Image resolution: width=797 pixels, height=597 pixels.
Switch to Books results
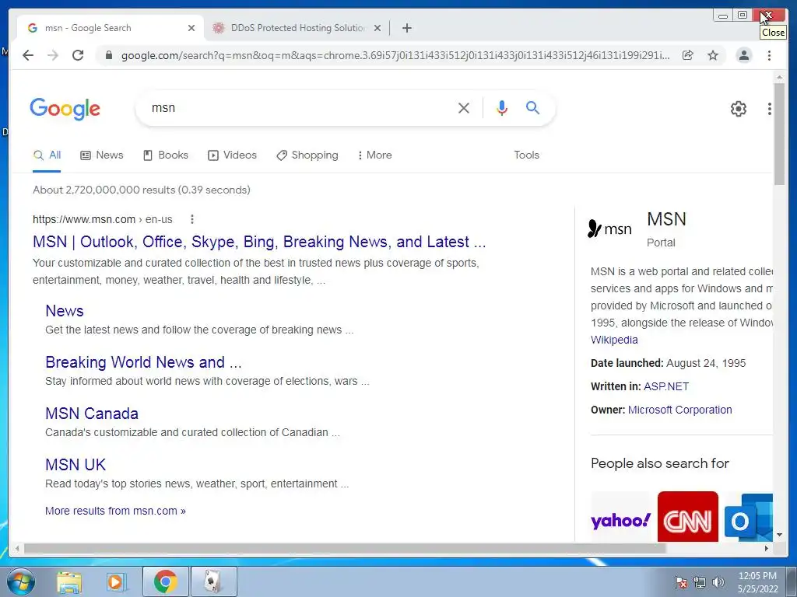(166, 155)
